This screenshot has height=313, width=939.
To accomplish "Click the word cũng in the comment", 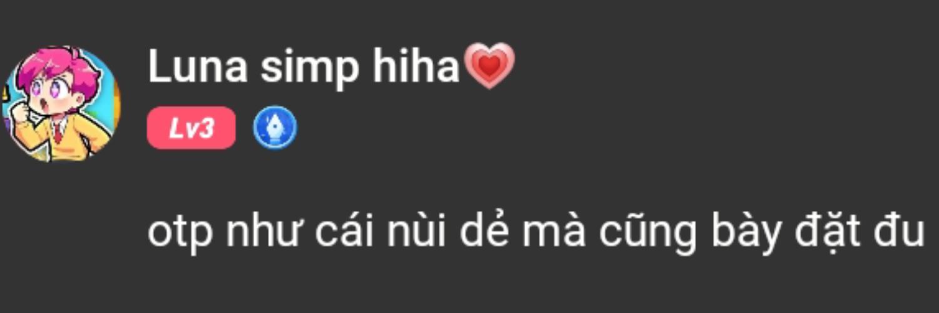I will (x=649, y=233).
